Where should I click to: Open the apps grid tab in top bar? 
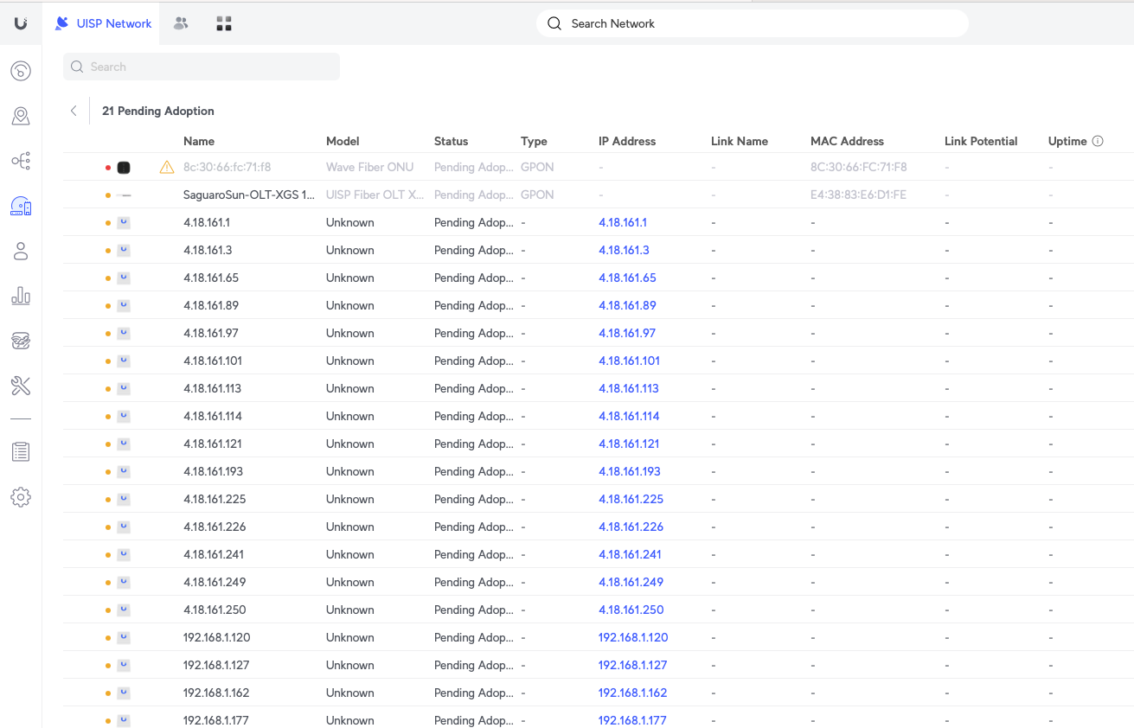[x=224, y=23]
